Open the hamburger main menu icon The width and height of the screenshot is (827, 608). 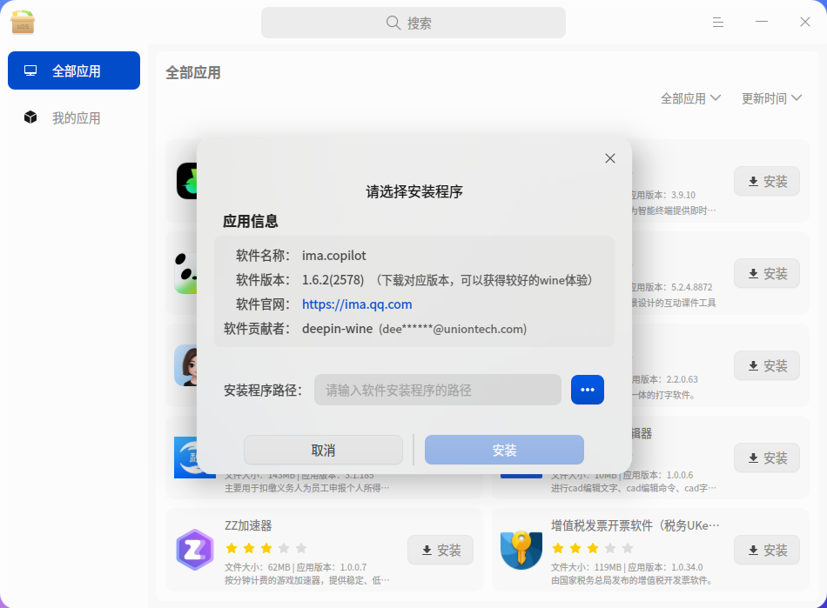pos(717,22)
